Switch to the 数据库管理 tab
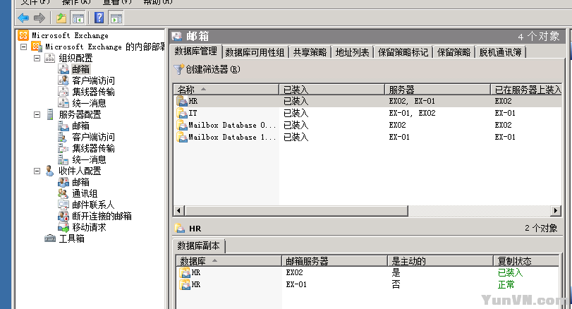Image resolution: width=572 pixels, height=309 pixels. [x=196, y=51]
